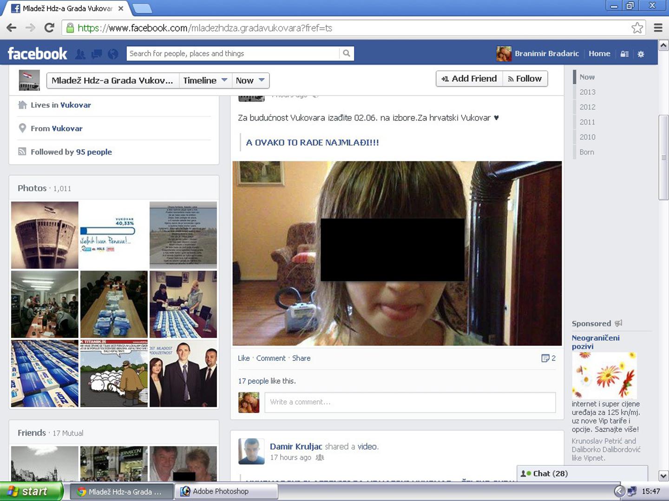Open the account settings gear icon
The height and width of the screenshot is (501, 669).
point(641,54)
